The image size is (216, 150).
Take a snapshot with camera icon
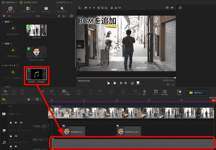pos(167,8)
